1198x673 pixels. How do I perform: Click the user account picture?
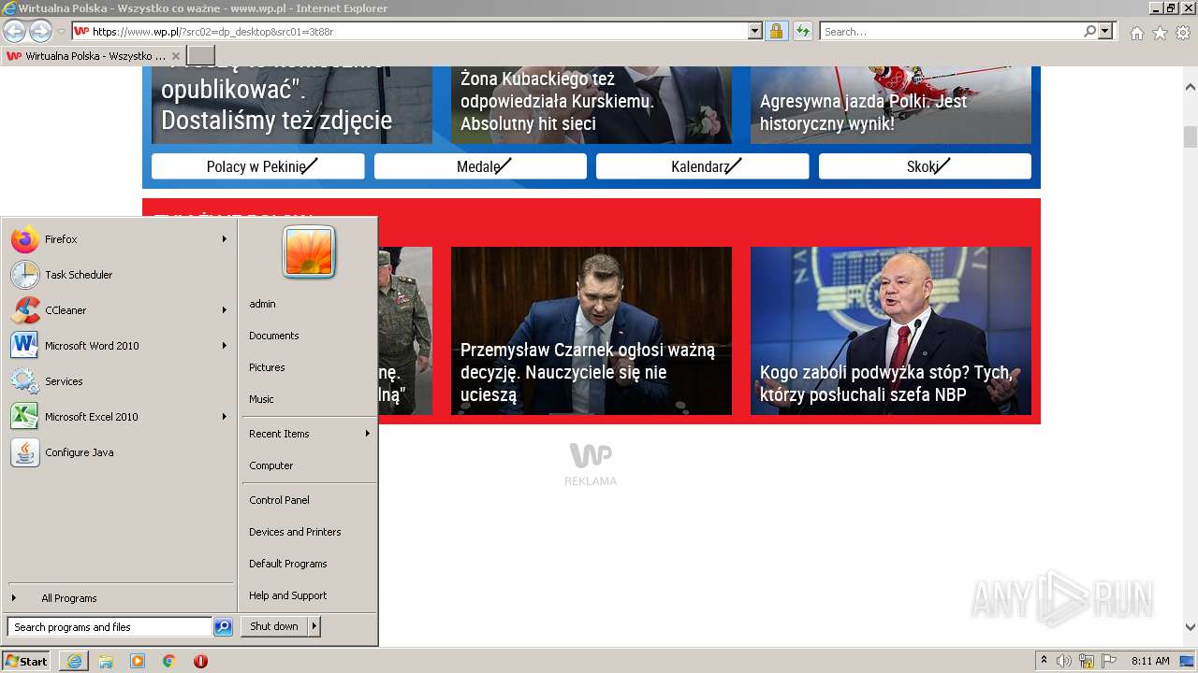(x=309, y=252)
